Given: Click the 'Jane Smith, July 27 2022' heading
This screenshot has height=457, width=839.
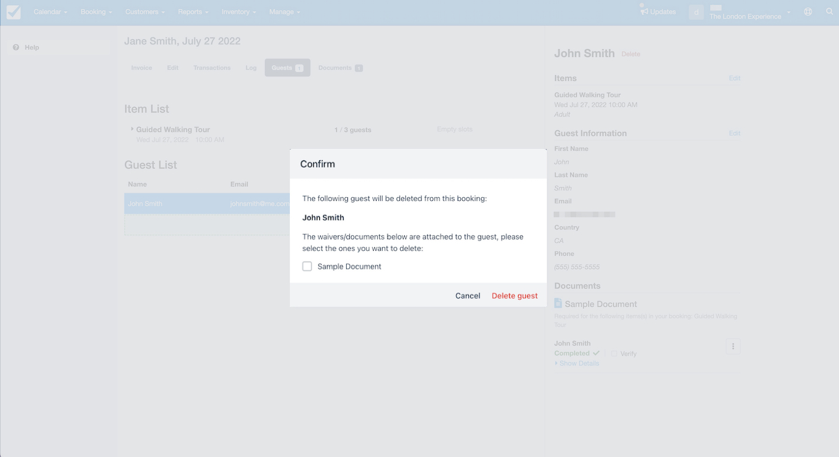Looking at the screenshot, I should point(182,41).
